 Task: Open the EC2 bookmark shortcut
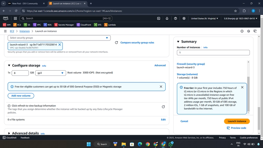(x=17, y=25)
